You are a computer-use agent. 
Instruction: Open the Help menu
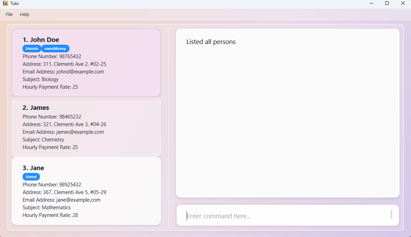(x=24, y=15)
